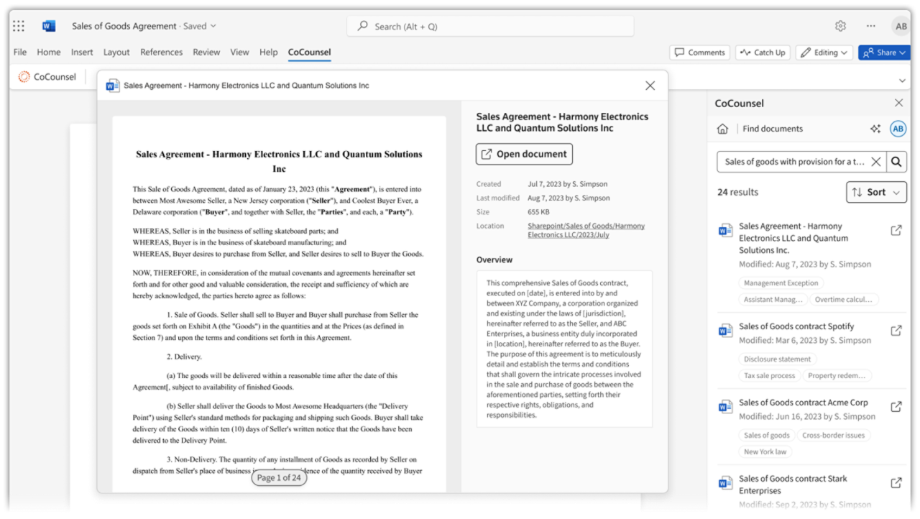The width and height of the screenshot is (920, 519).
Task: Click the Sales of goods tag
Action: coord(767,436)
